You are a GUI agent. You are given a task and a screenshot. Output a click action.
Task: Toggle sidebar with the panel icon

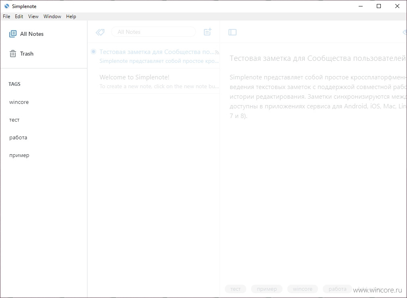pos(232,32)
